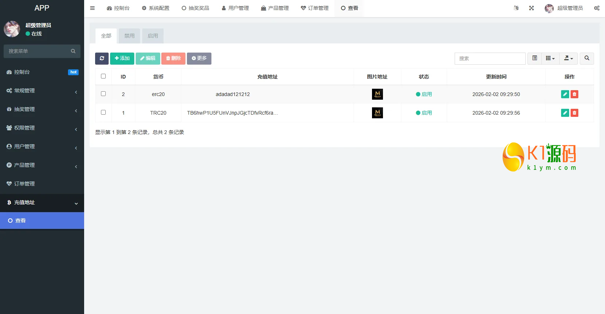
Task: Click the super admin avatar in top bar
Action: pos(549,8)
